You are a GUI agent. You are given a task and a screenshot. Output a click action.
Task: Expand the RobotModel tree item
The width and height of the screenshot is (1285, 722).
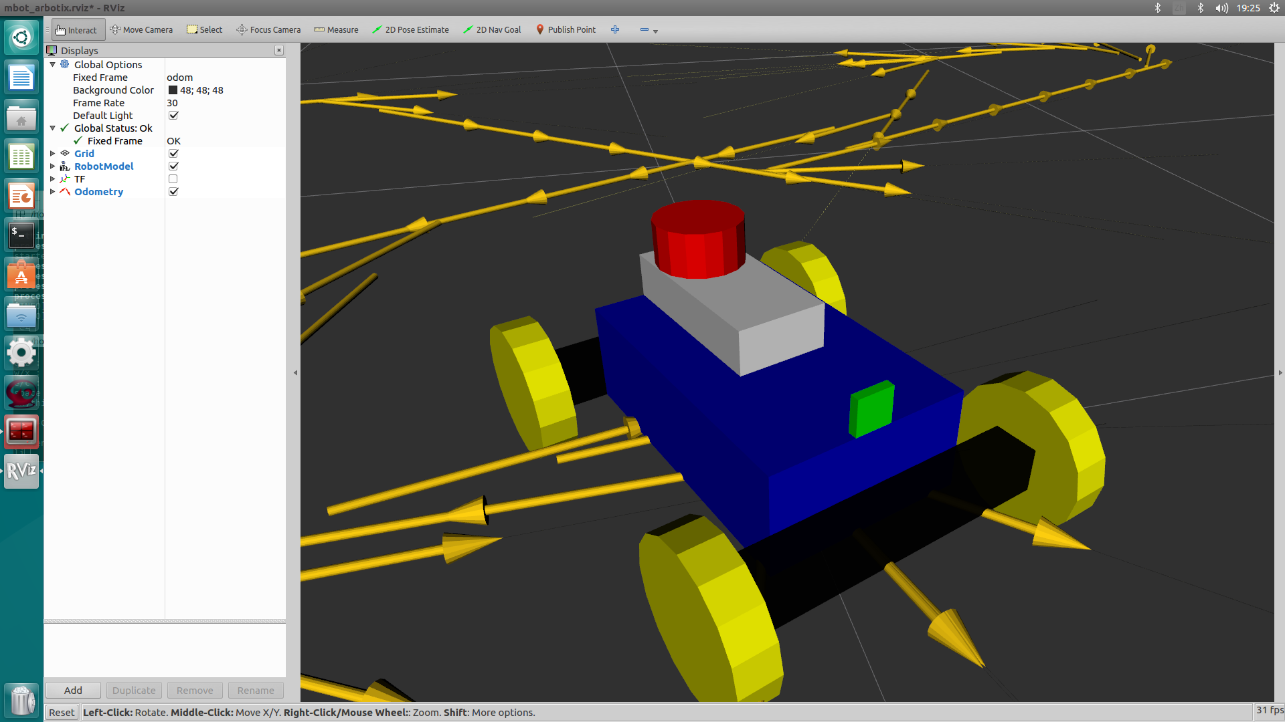53,166
